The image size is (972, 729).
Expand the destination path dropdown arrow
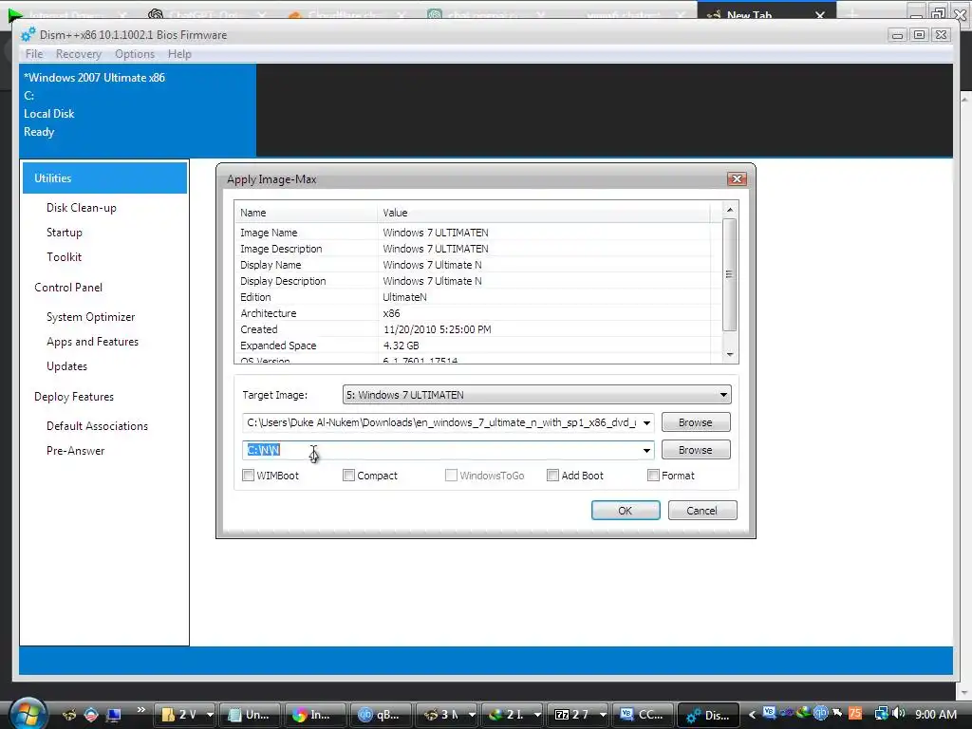[646, 450]
